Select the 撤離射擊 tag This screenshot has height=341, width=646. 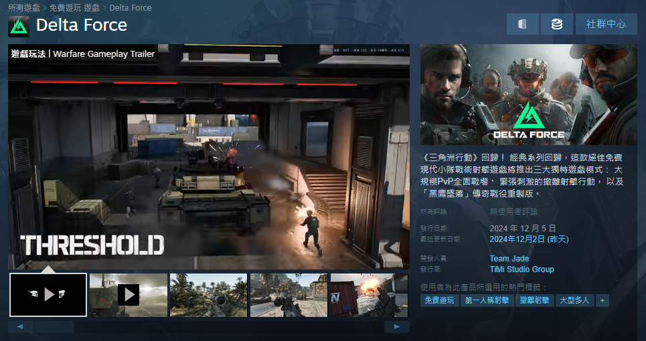(534, 300)
